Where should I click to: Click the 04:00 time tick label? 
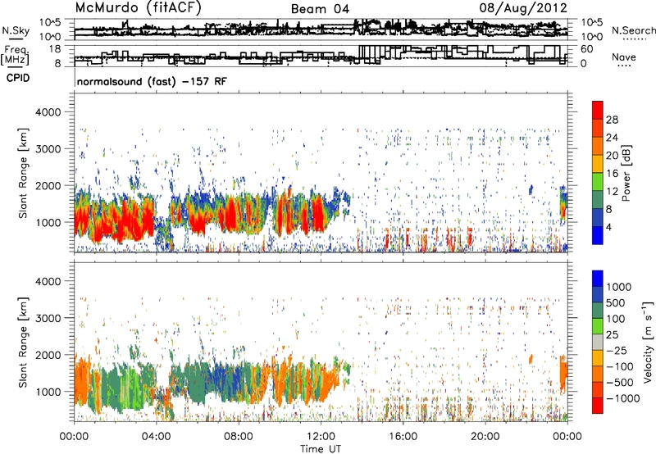(x=157, y=437)
